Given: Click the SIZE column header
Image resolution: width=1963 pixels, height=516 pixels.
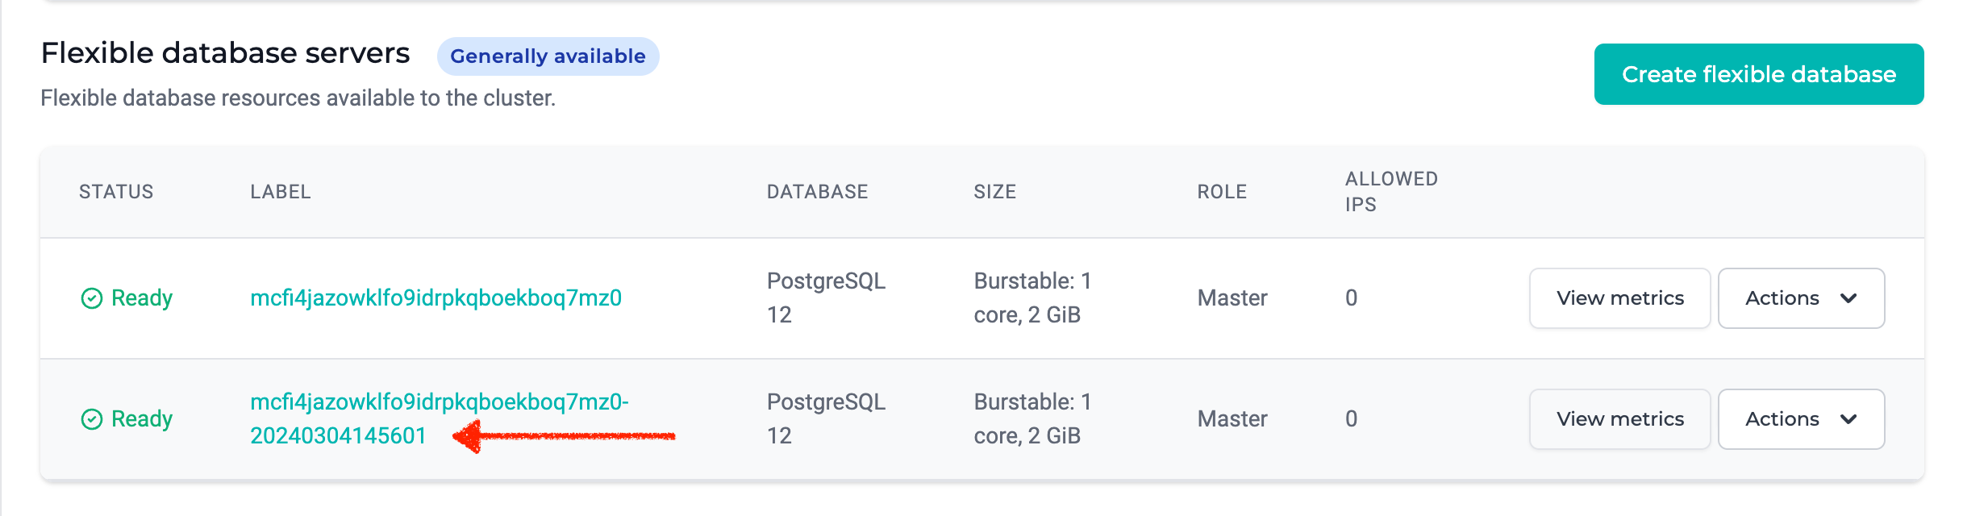Looking at the screenshot, I should 994,192.
